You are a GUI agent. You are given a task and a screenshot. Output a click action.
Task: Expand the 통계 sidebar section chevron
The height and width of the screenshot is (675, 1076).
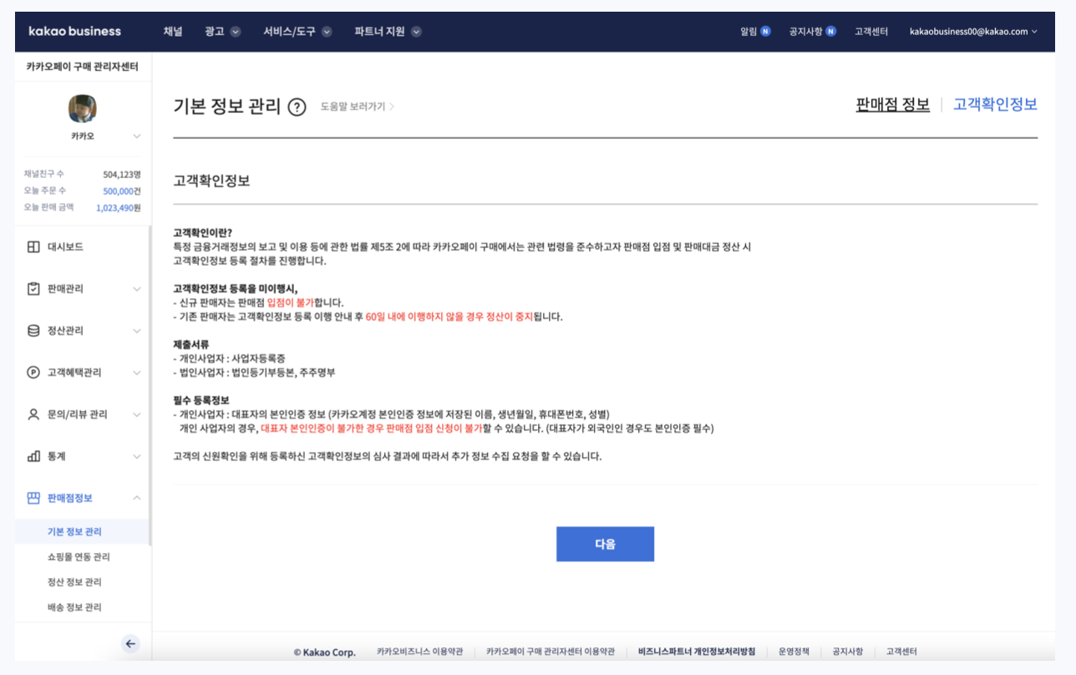tap(137, 456)
